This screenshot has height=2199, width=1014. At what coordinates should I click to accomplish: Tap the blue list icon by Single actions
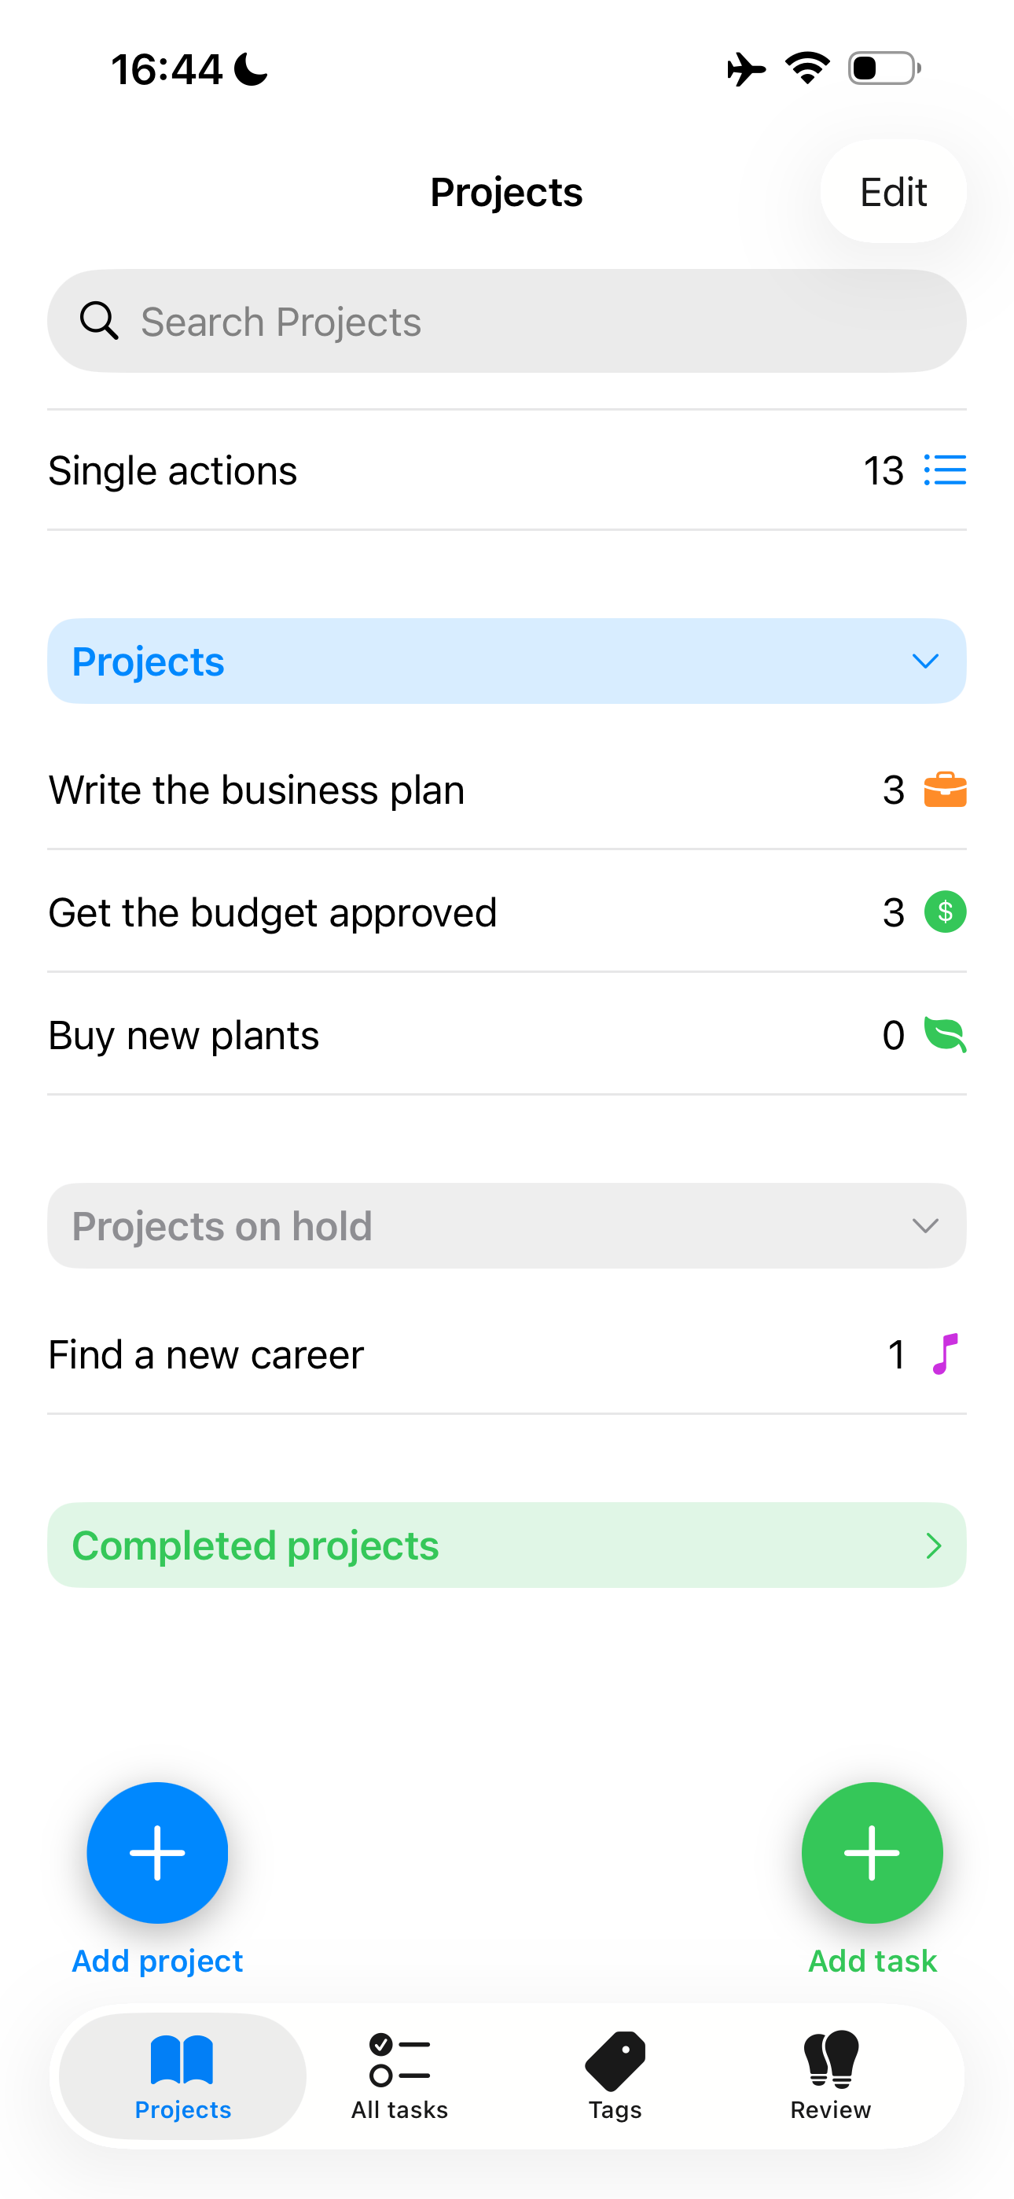[945, 470]
